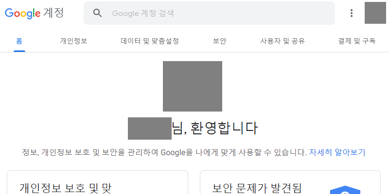Open the 개인정보 보호 및 맞 card

(97, 182)
